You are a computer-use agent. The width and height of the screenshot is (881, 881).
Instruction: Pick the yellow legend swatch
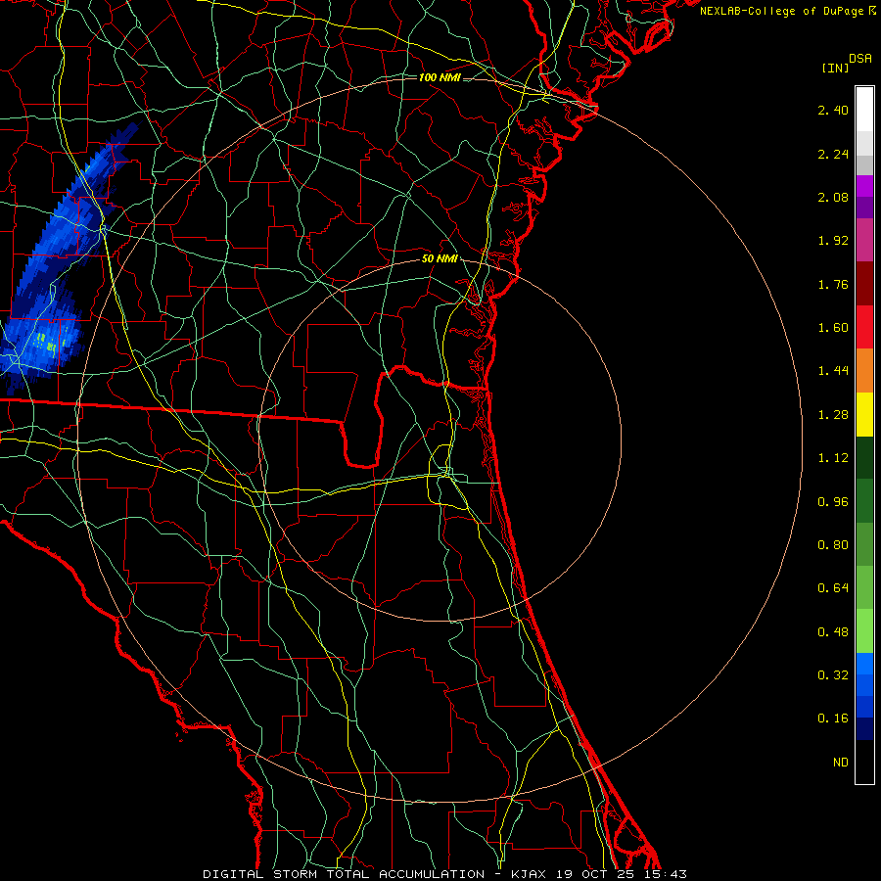864,415
